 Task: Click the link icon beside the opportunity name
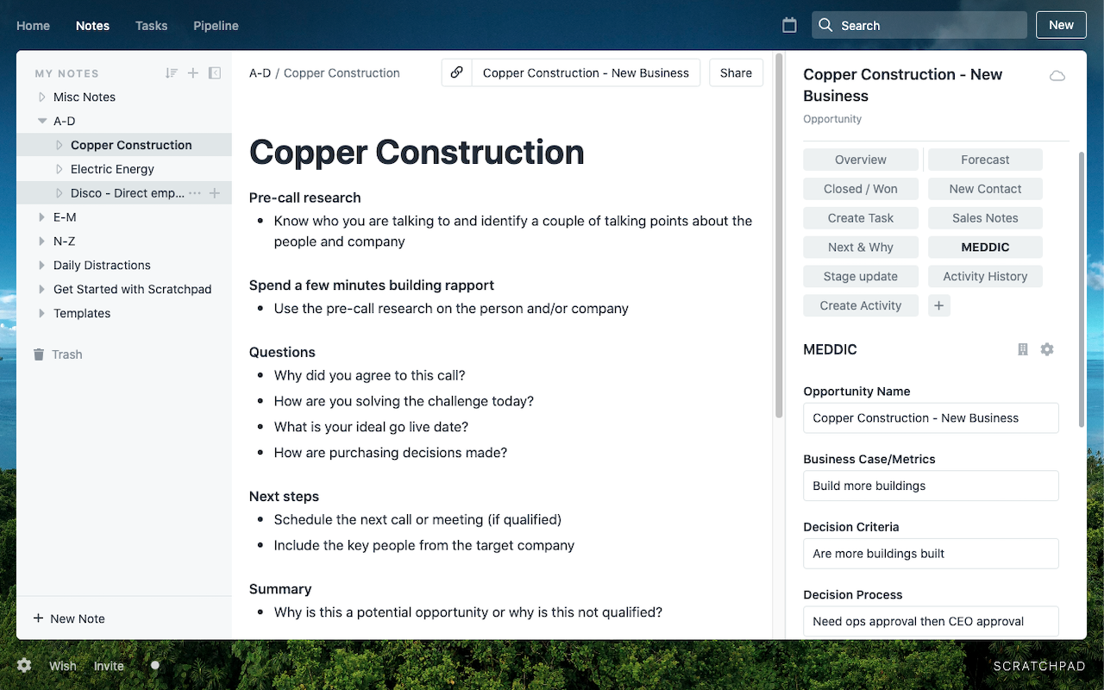click(x=457, y=73)
